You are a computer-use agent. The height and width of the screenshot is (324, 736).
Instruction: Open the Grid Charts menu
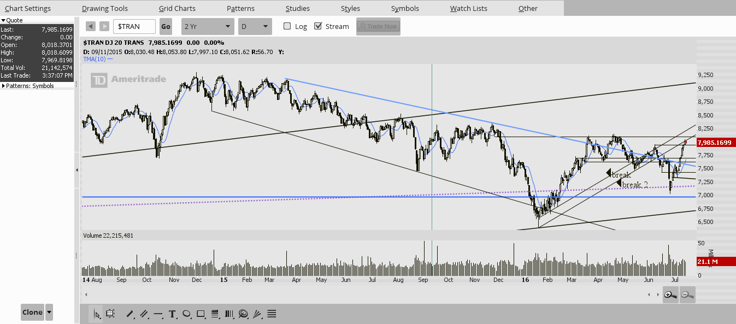click(177, 8)
